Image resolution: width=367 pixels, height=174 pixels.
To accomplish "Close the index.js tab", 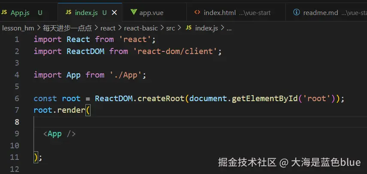I will tap(114, 12).
